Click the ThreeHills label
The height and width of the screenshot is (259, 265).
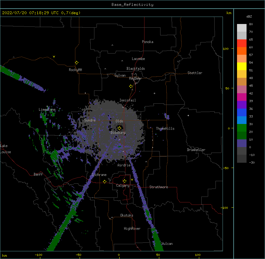tap(165, 129)
